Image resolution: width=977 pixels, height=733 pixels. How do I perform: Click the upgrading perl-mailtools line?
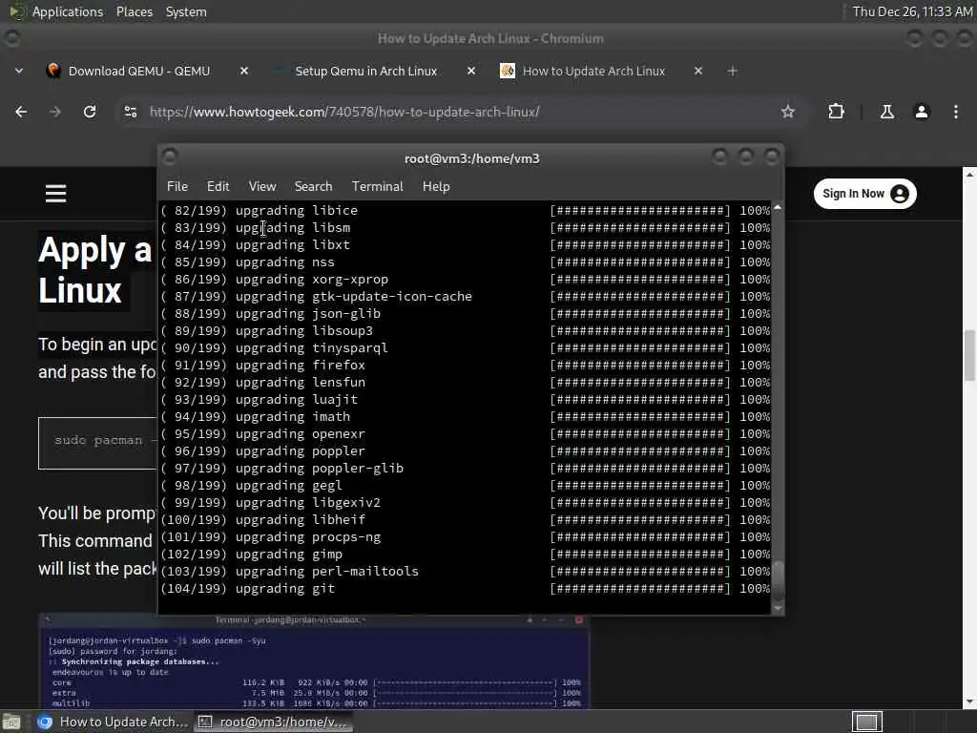pyautogui.click(x=466, y=572)
